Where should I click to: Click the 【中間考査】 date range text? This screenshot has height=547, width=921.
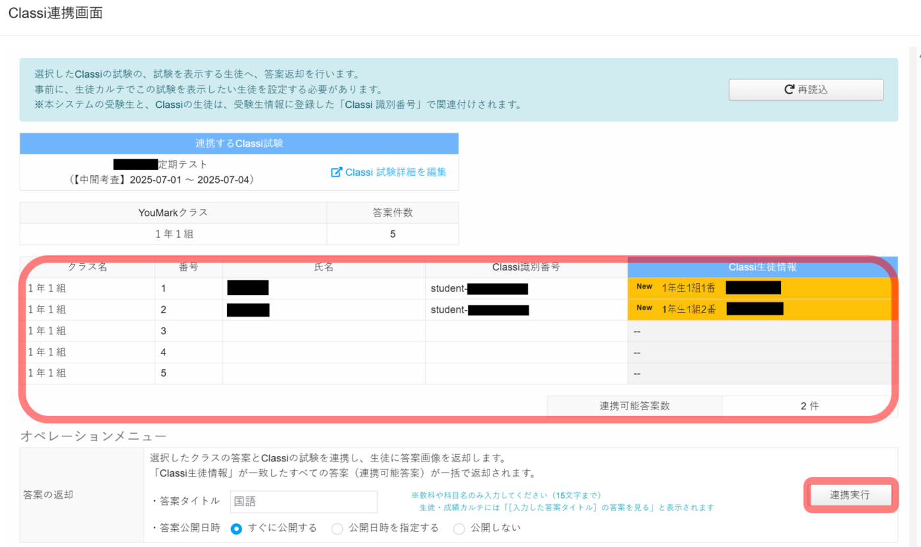click(x=162, y=179)
